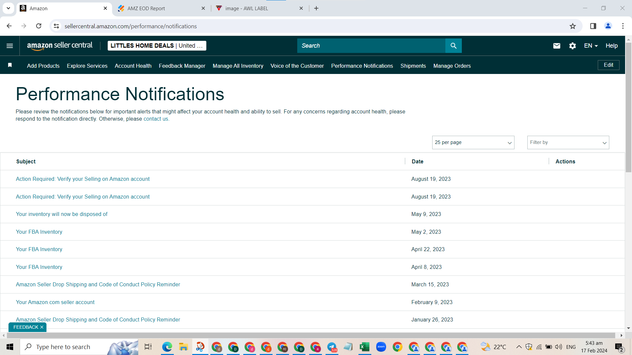
Task: Close the AMZ EOD Report tab
Action: tap(203, 8)
